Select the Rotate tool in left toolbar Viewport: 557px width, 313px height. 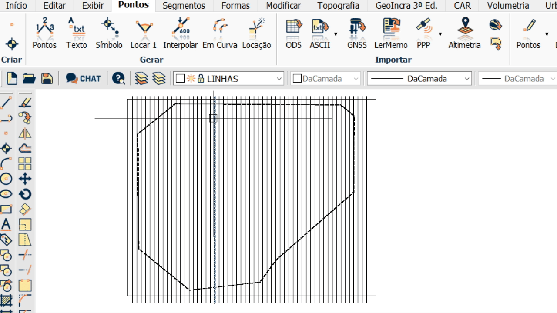tap(25, 194)
